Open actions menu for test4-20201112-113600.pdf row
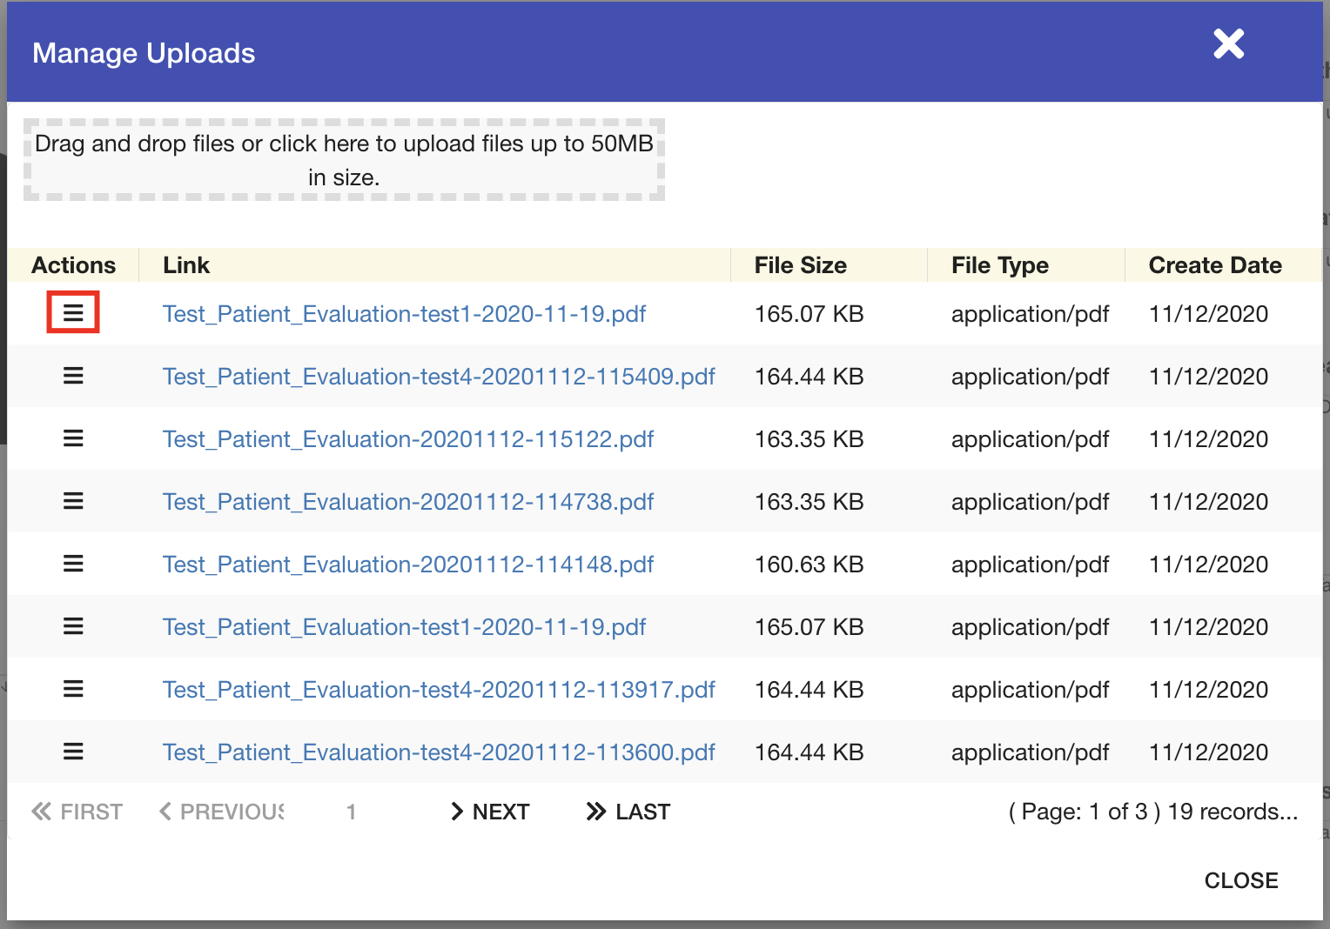Screen dimensions: 1330x929 tap(73, 752)
